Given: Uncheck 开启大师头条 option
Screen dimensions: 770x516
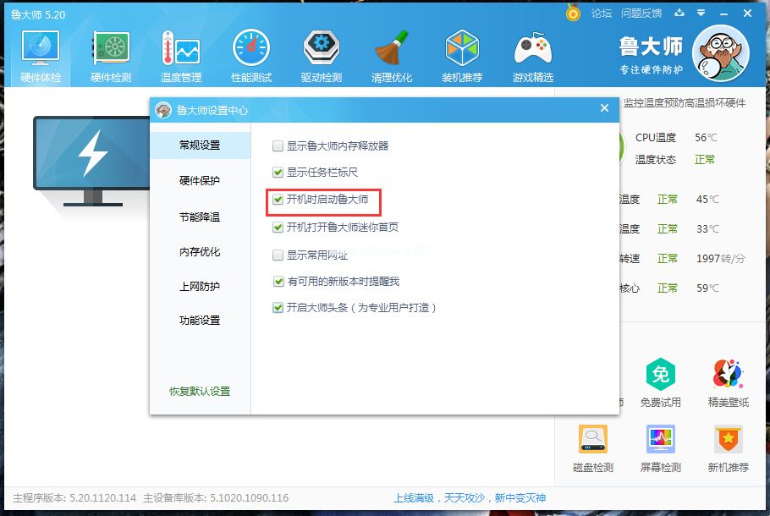Looking at the screenshot, I should click(x=278, y=308).
